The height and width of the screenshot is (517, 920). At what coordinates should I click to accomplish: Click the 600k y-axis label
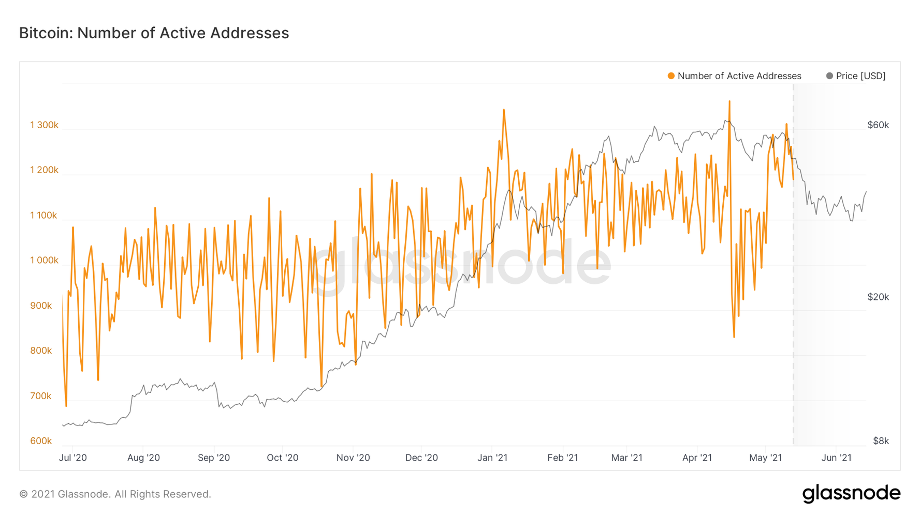tap(41, 441)
